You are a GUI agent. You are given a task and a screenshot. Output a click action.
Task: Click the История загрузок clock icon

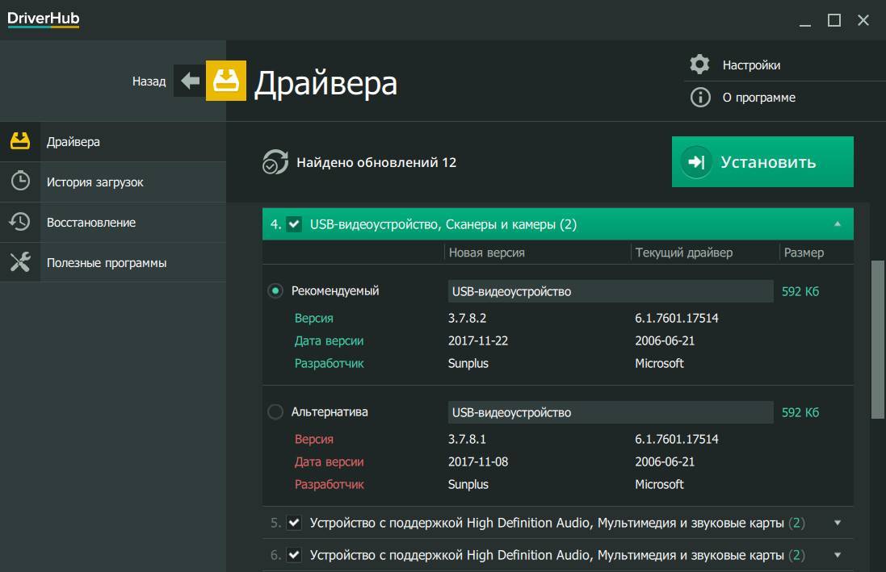click(x=20, y=182)
